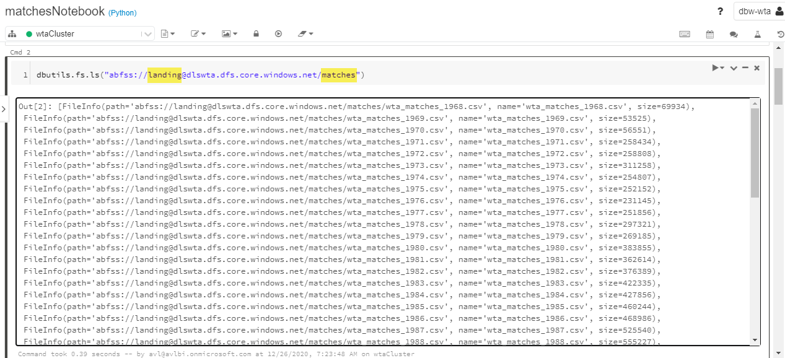
Task: Open the notebook schedule calendar icon
Action: click(x=710, y=34)
